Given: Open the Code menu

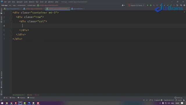Looking at the screenshot, I should point(26,2).
